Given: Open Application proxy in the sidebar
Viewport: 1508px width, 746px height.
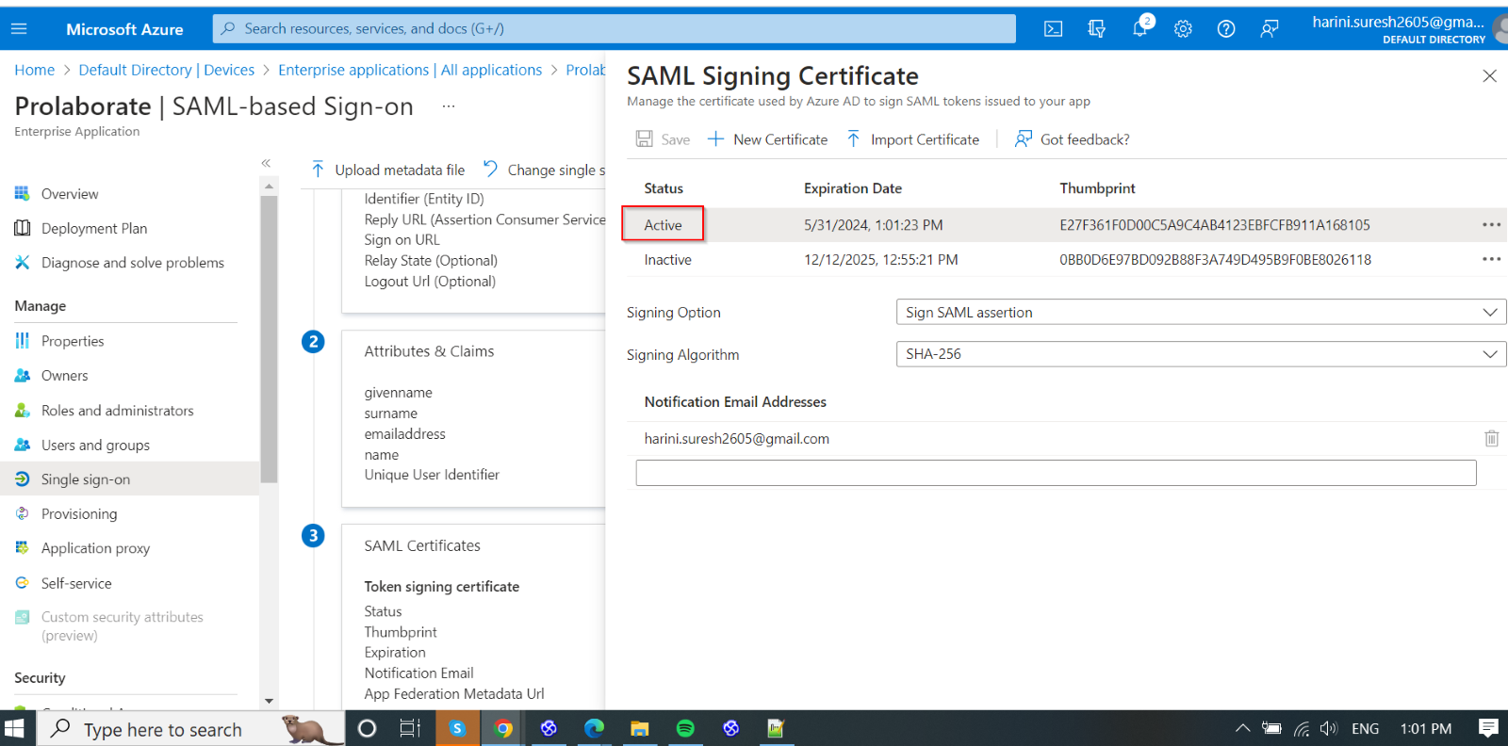Looking at the screenshot, I should point(95,548).
